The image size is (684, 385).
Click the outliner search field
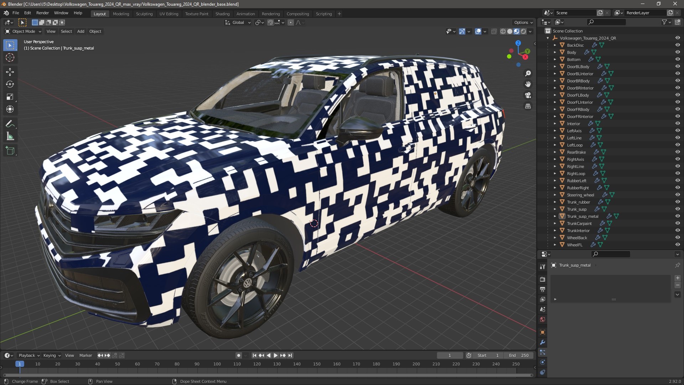coord(606,22)
